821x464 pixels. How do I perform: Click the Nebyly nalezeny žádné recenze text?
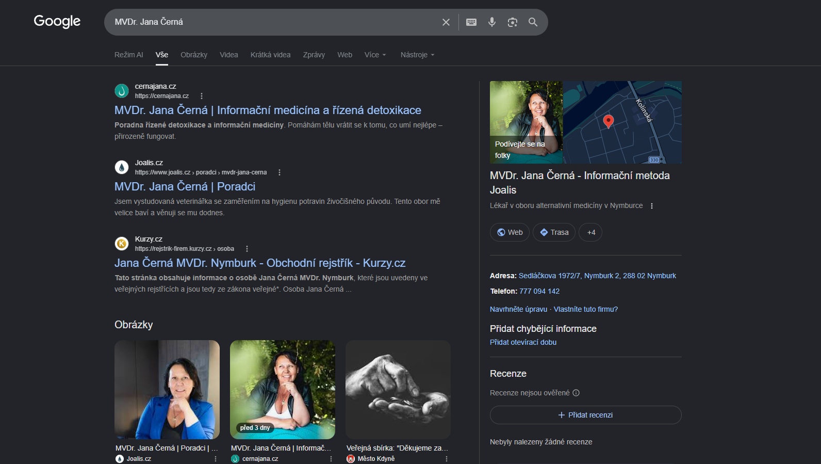(x=541, y=442)
